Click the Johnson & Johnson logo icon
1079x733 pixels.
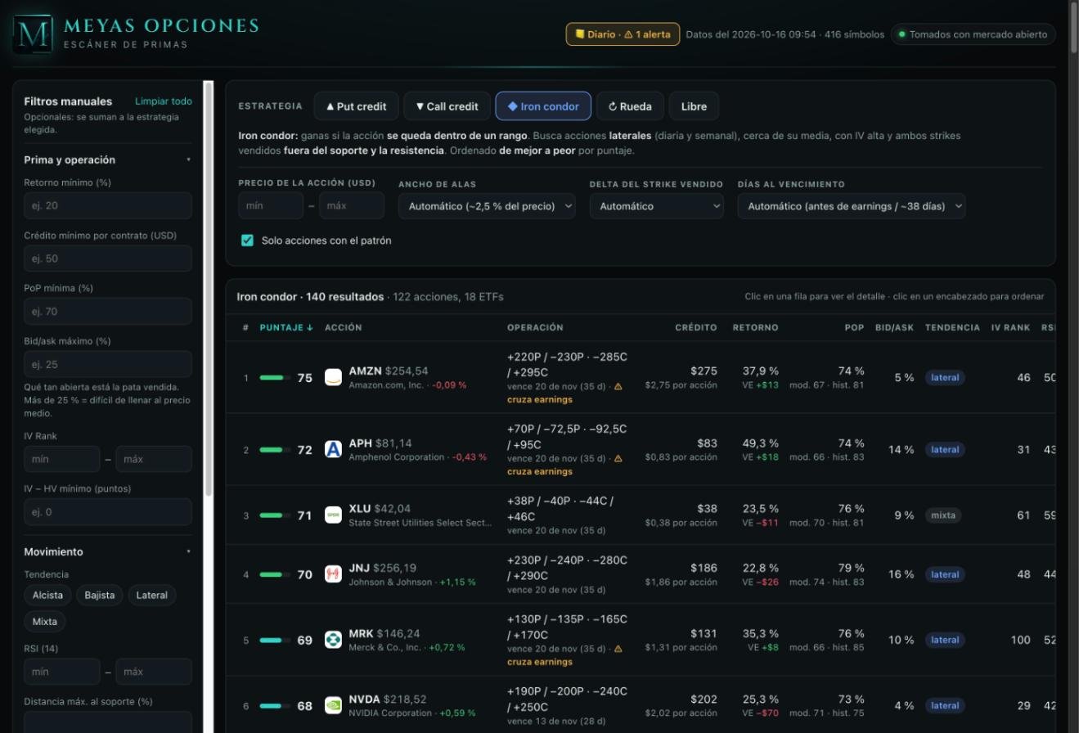[333, 574]
